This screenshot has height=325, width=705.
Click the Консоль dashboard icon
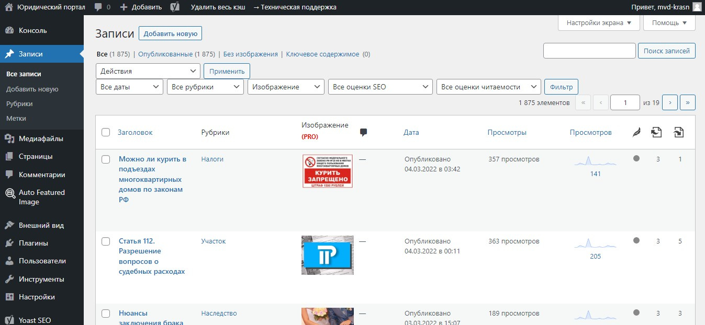[x=9, y=30]
